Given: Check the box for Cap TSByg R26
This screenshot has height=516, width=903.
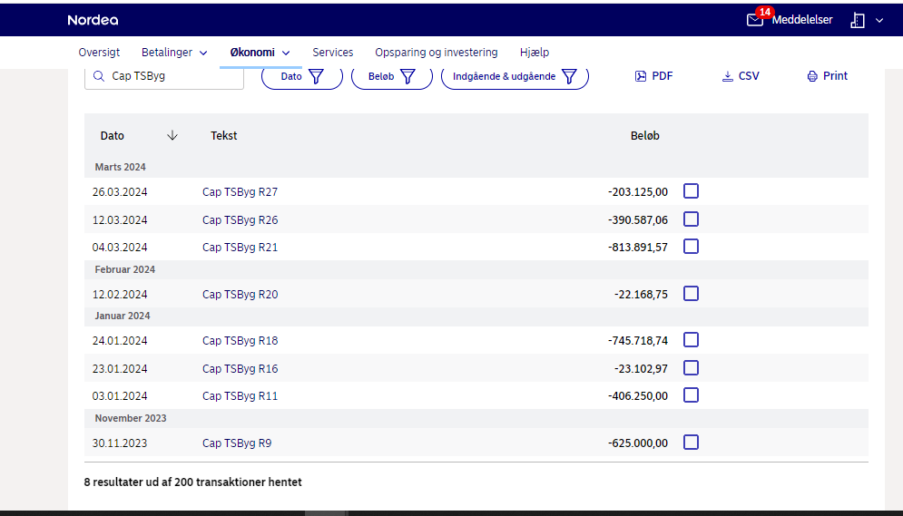Looking at the screenshot, I should coord(691,219).
